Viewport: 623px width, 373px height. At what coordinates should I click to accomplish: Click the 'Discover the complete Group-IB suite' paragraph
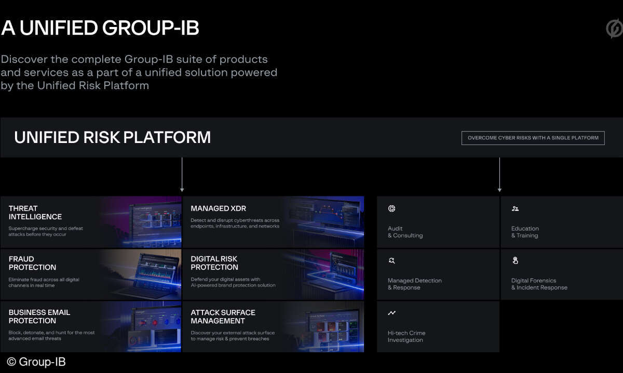[x=139, y=72]
